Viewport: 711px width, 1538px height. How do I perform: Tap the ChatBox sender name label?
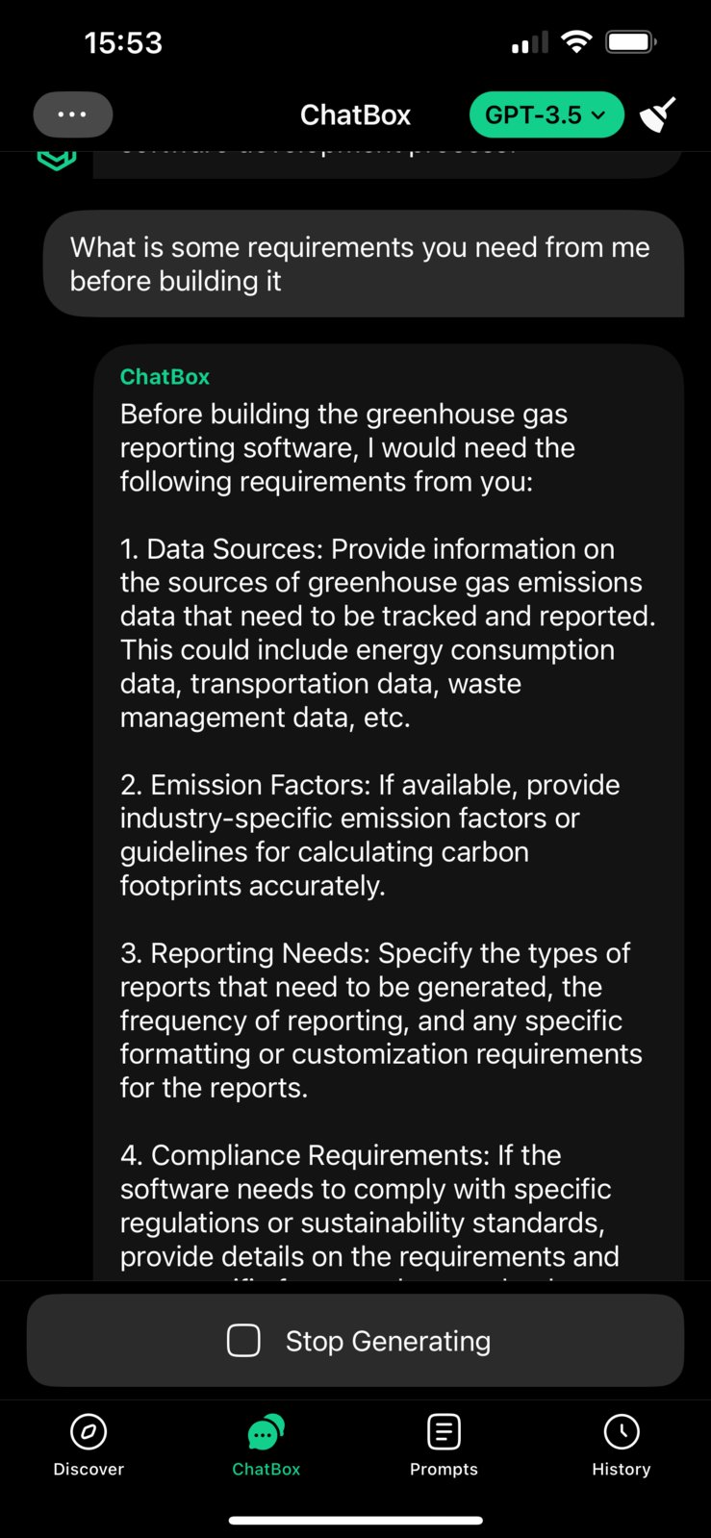165,377
